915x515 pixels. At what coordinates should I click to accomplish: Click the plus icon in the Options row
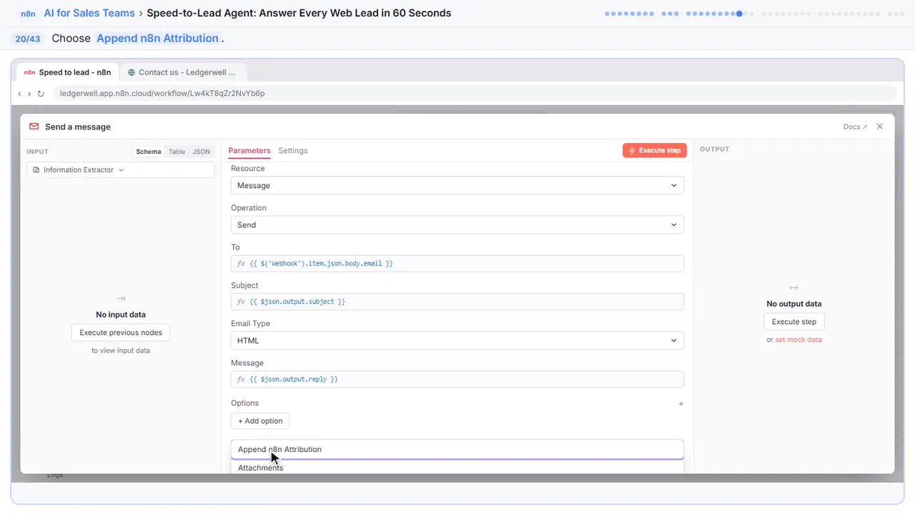681,403
